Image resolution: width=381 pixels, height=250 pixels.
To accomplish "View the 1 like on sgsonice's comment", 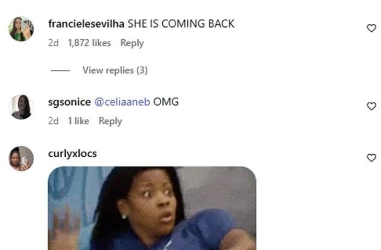I will [78, 121].
